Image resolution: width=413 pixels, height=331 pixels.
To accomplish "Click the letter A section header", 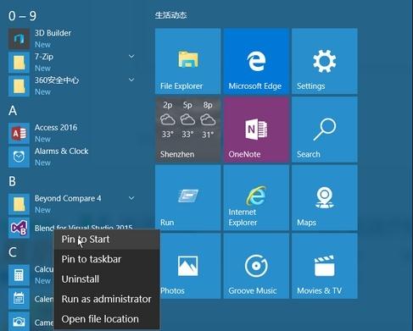I will click(13, 110).
